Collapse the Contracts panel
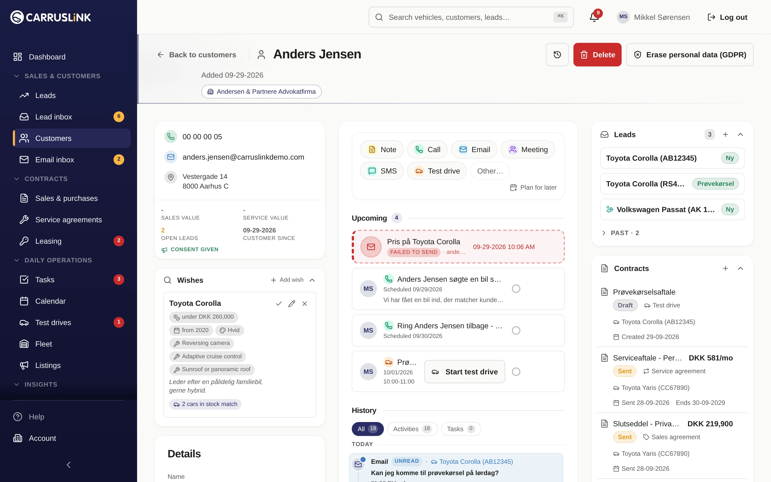 (740, 268)
